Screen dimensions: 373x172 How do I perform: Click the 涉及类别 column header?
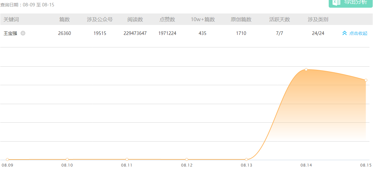(318, 20)
